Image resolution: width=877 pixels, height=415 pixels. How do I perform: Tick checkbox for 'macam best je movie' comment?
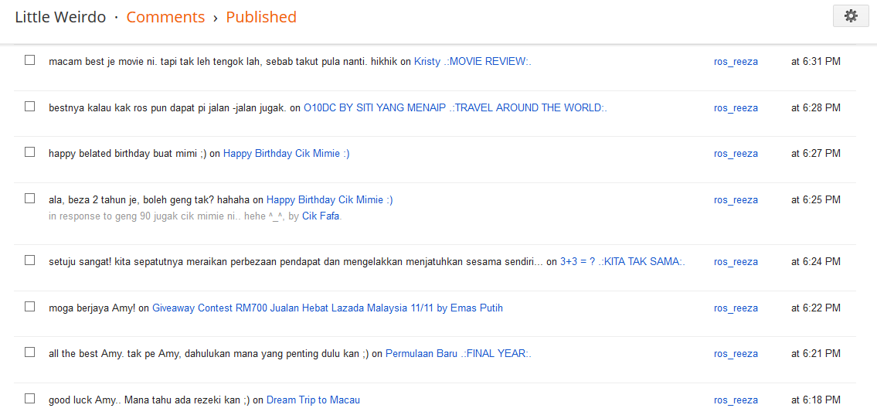pos(29,60)
